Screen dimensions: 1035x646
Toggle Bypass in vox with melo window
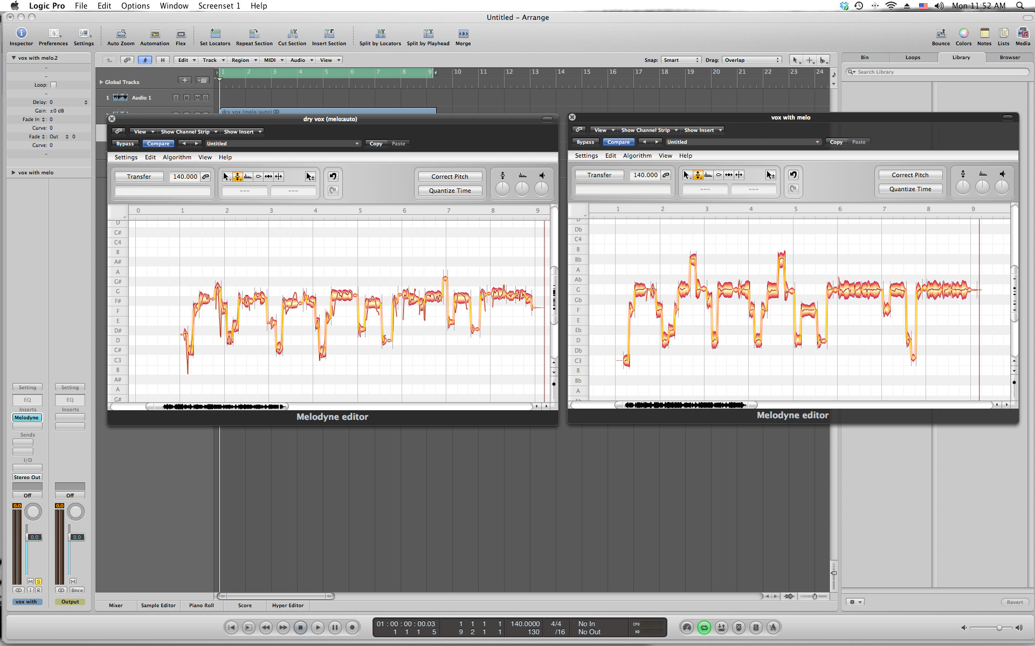tap(585, 142)
